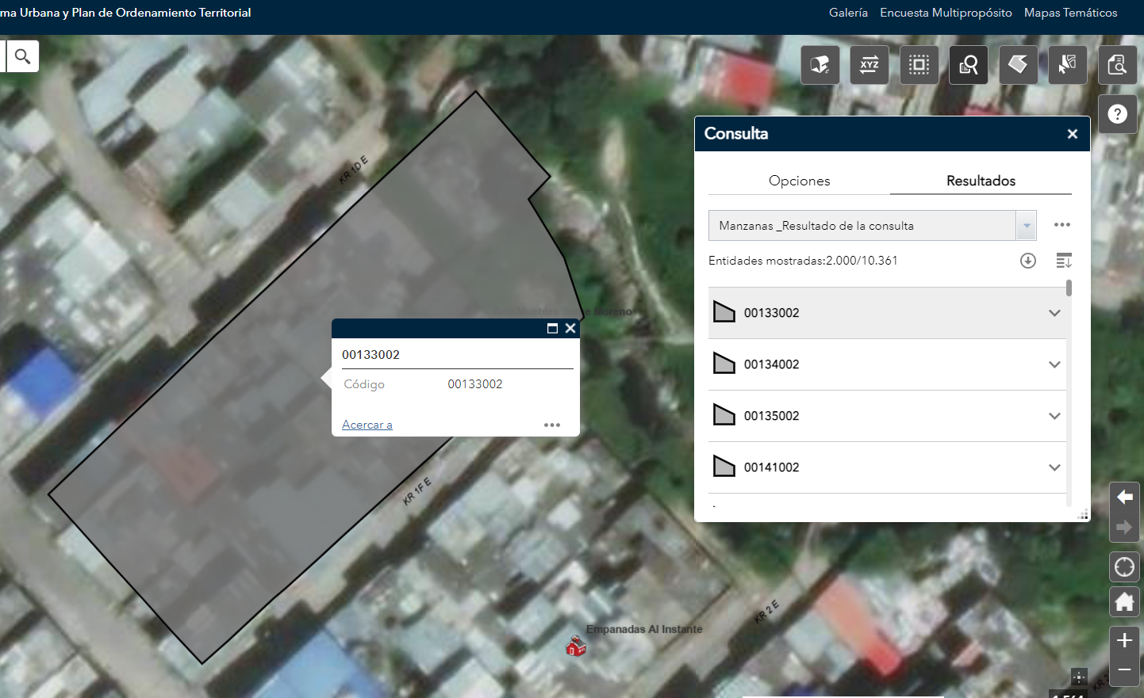
Task: Open the query search widget
Action: [969, 65]
